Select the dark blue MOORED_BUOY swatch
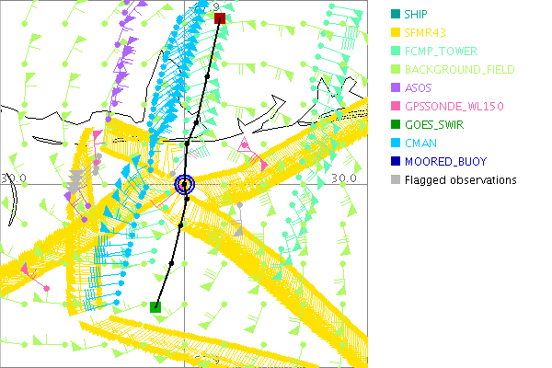The height and width of the screenshot is (368, 552). click(x=395, y=162)
